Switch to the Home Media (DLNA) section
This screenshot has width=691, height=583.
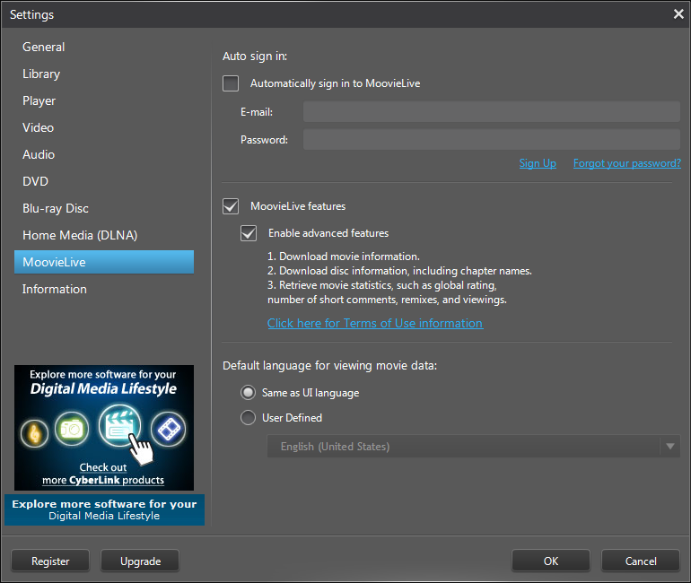(80, 235)
